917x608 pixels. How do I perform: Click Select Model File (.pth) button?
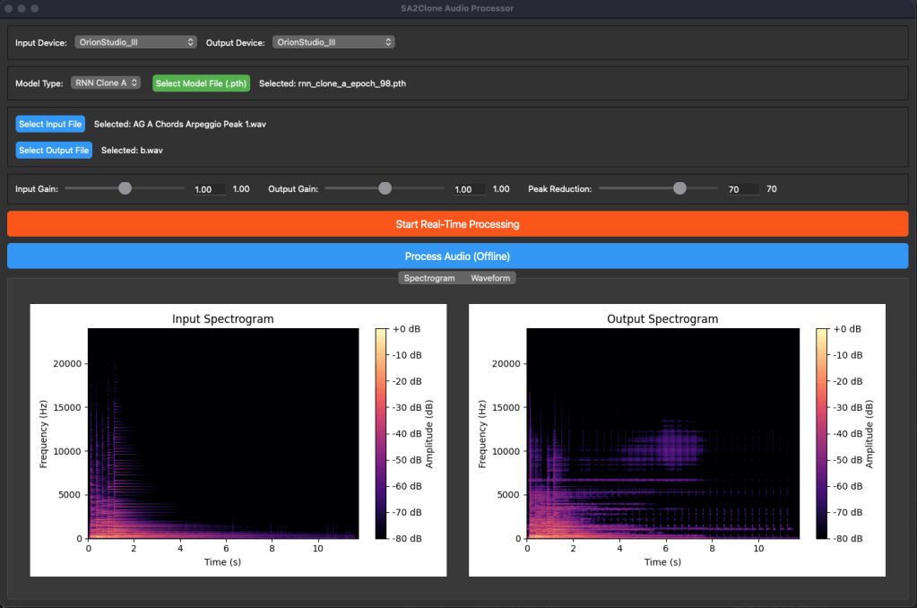[x=201, y=83]
